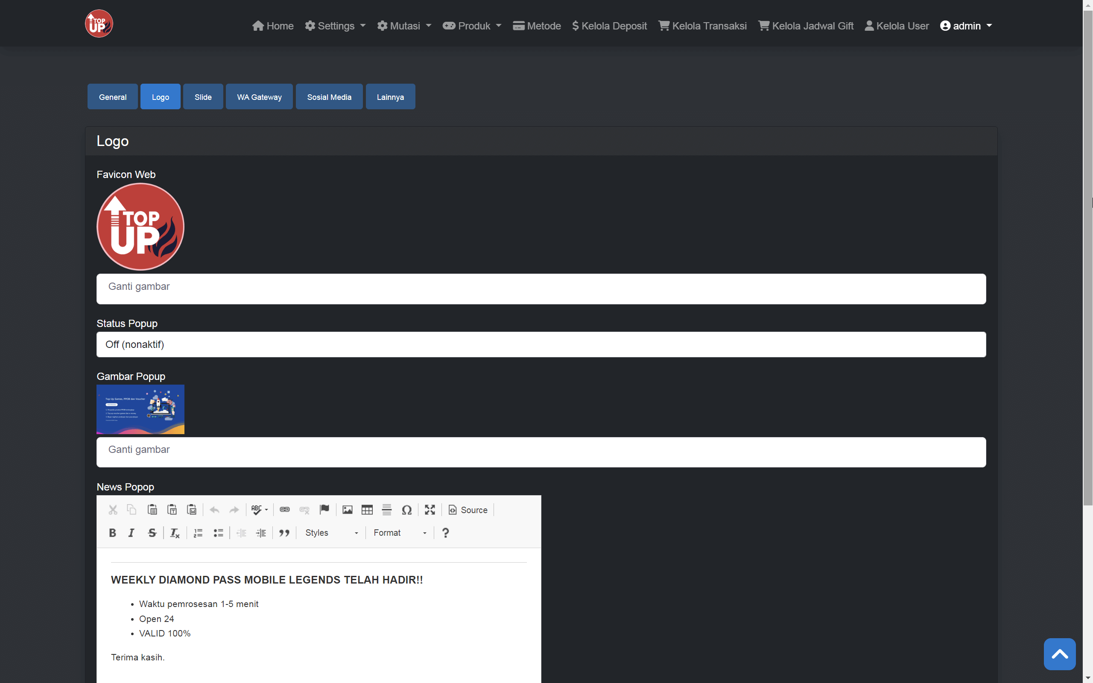The width and height of the screenshot is (1093, 683).
Task: Click the Gambar Popup image thumbnail
Action: (x=140, y=409)
